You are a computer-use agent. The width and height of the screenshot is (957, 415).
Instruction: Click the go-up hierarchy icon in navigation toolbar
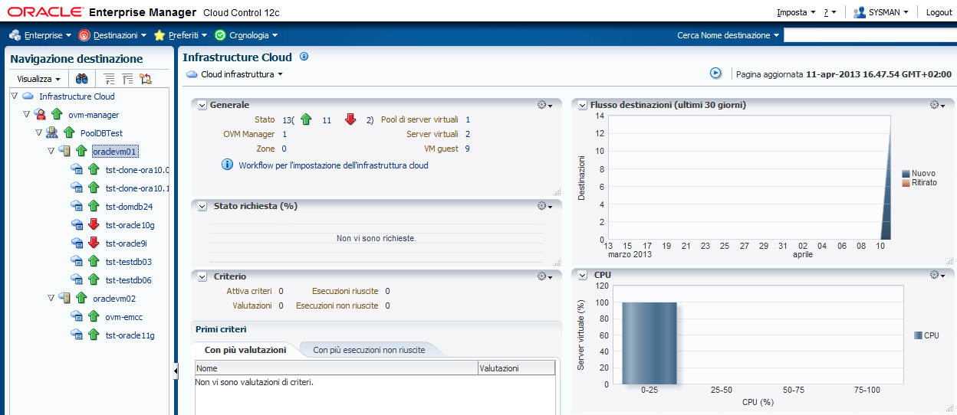[110, 79]
